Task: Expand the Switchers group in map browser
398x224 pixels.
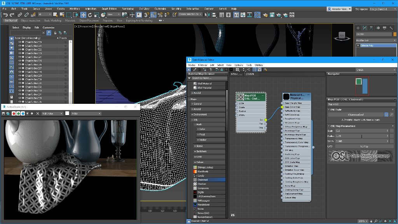Action: [x=209, y=151]
